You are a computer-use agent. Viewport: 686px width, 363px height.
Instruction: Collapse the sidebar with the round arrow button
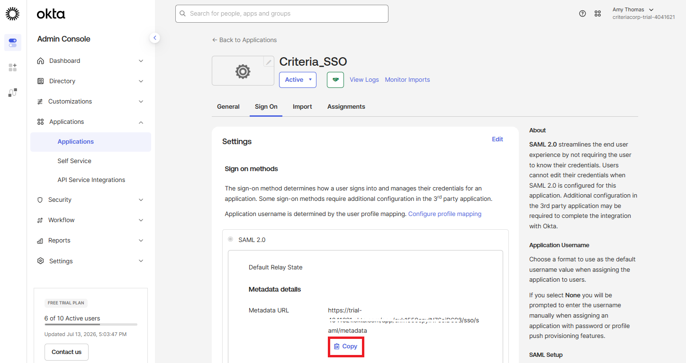point(154,38)
